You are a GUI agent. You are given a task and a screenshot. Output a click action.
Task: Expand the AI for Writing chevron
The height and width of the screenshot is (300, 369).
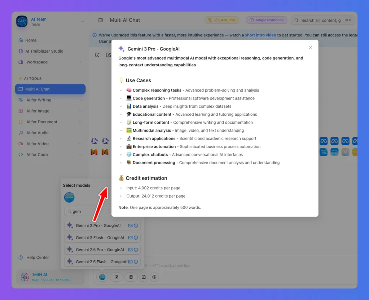point(80,100)
